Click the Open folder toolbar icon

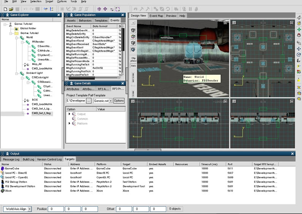(11, 9)
